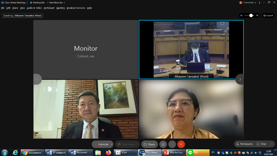This screenshot has width=277, height=156.
Task: Click the red leave meeting button
Action: point(181,144)
